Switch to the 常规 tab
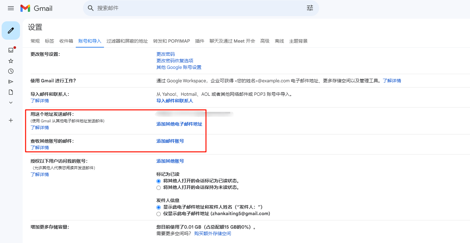This screenshot has width=470, height=243. click(35, 41)
